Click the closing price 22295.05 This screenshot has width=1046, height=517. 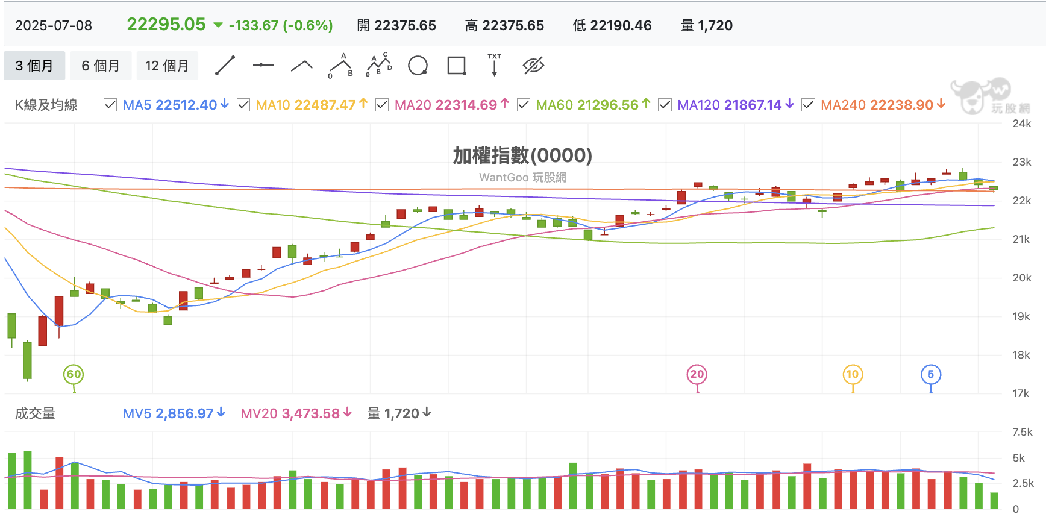click(x=166, y=24)
